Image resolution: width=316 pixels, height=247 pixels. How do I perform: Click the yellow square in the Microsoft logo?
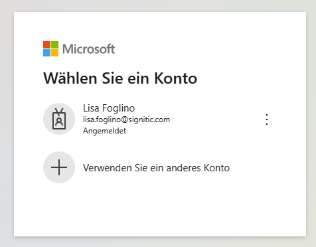coord(55,52)
